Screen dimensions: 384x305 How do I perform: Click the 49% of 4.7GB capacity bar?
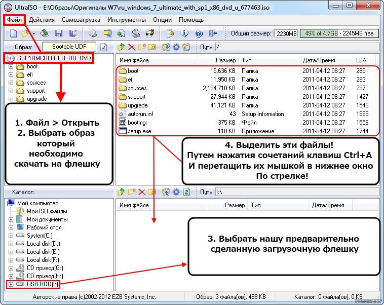point(339,33)
